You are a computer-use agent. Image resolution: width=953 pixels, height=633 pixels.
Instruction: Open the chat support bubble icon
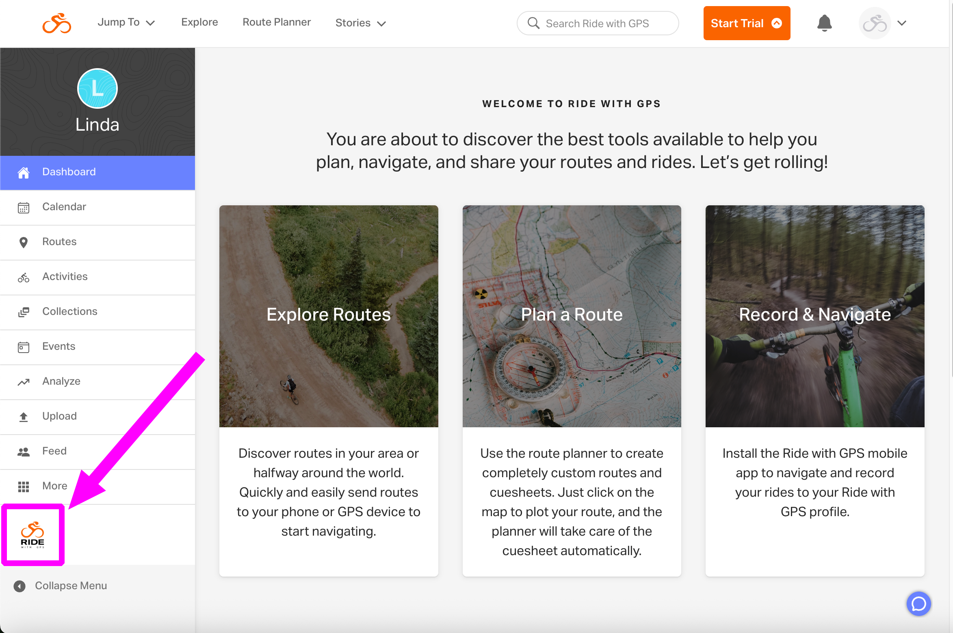point(918,604)
